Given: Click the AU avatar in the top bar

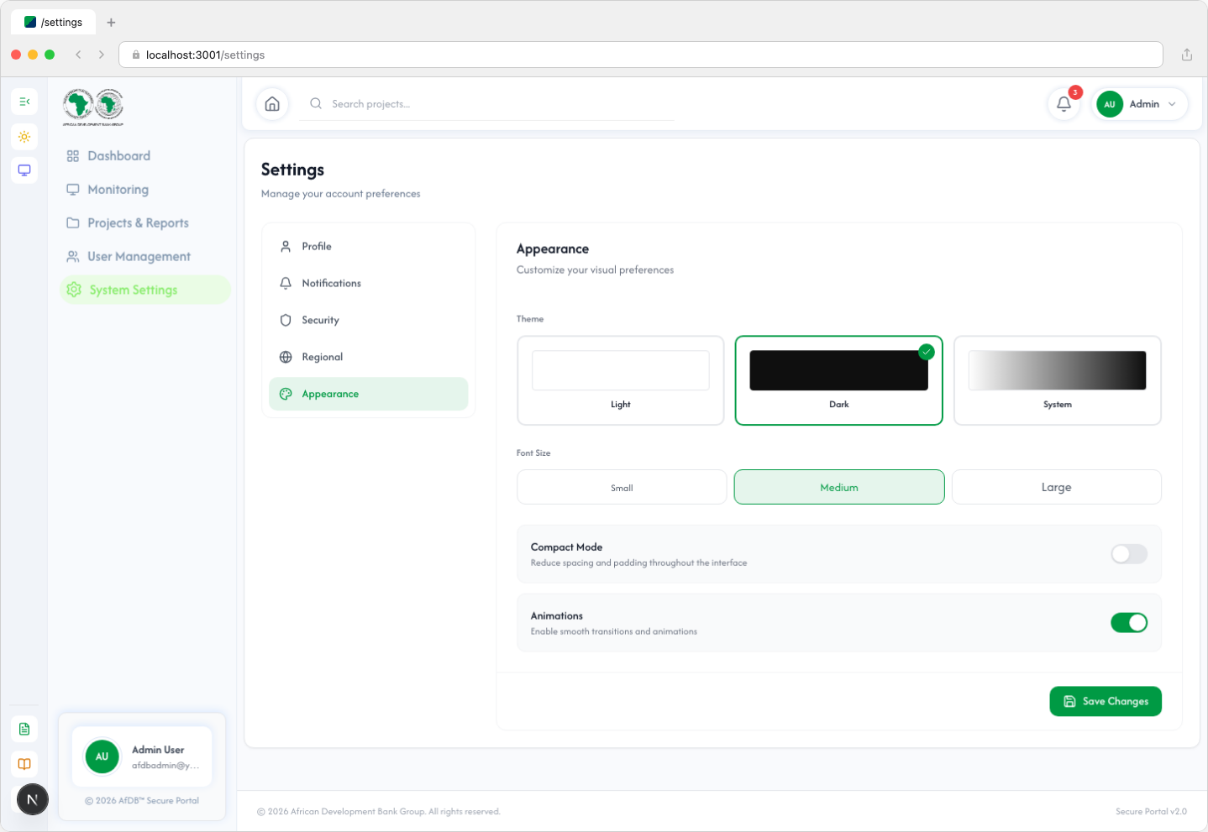Looking at the screenshot, I should point(1110,104).
